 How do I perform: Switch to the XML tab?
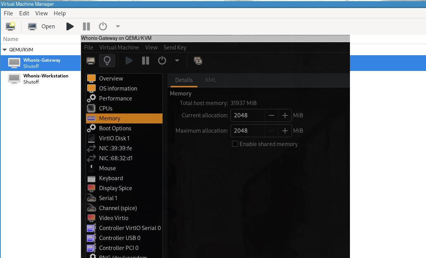point(211,80)
